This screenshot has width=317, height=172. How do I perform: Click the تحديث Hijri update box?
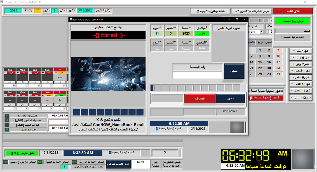pos(202,48)
